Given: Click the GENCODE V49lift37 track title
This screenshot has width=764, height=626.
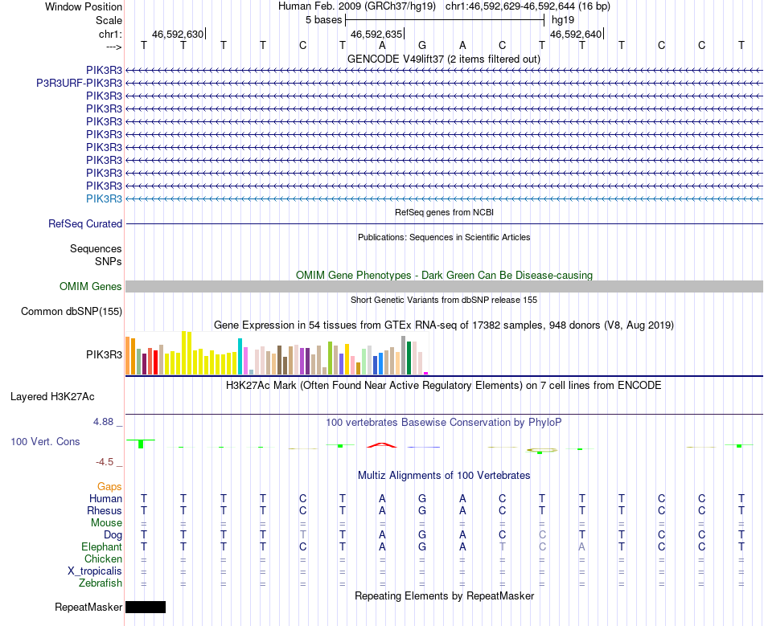Looking at the screenshot, I should coord(444,59).
